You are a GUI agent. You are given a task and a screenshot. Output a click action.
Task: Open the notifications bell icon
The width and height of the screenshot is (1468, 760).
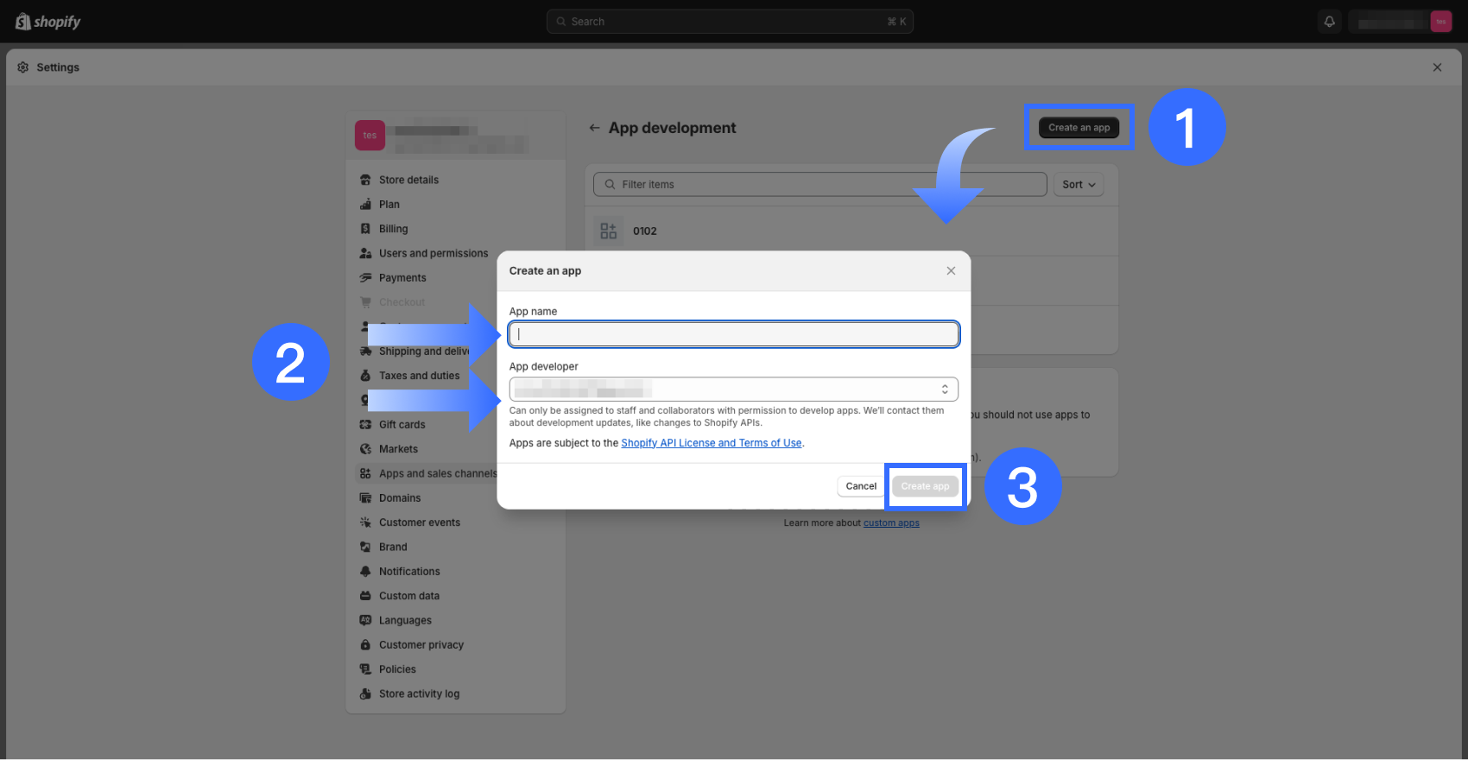(1330, 22)
